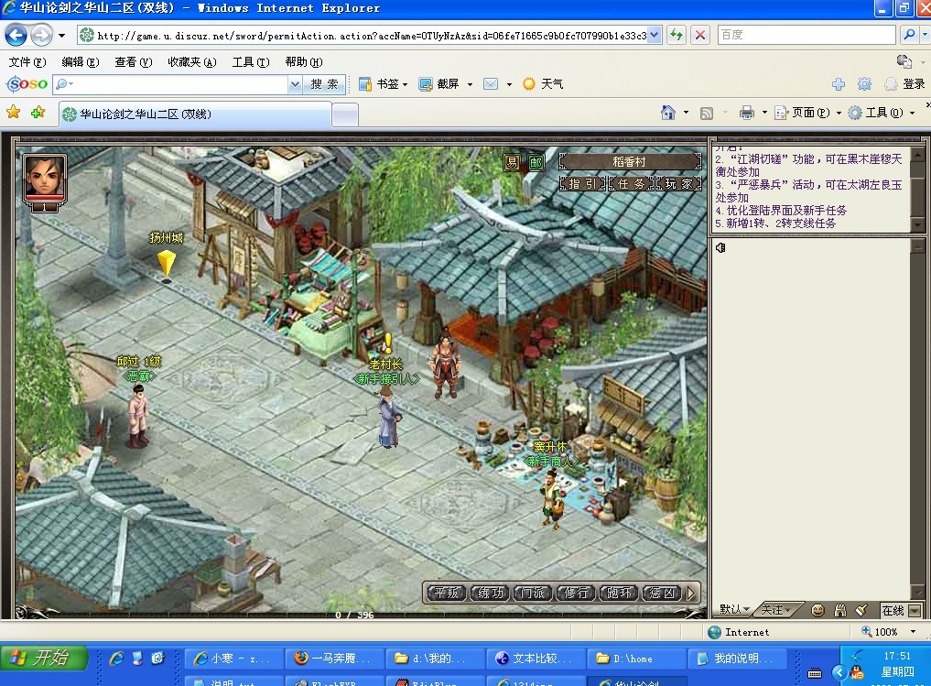The width and height of the screenshot is (931, 686).
Task: Expand the SOSO search box dropdown
Action: click(295, 84)
